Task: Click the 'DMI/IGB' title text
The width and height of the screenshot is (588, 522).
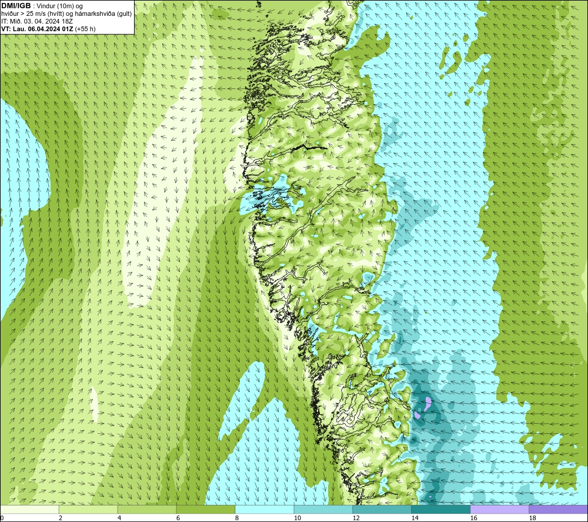Action: point(16,6)
